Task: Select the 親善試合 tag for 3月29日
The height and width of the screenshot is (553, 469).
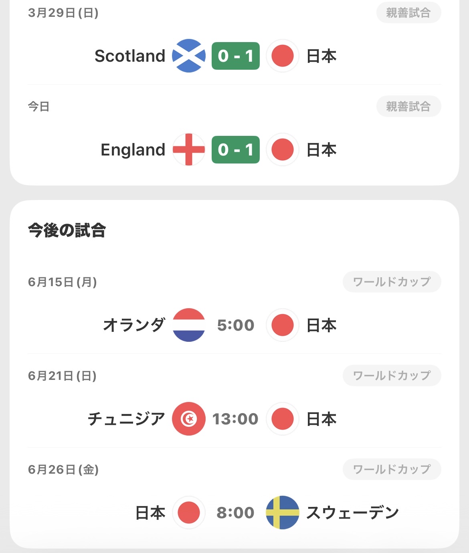Action: (x=408, y=13)
